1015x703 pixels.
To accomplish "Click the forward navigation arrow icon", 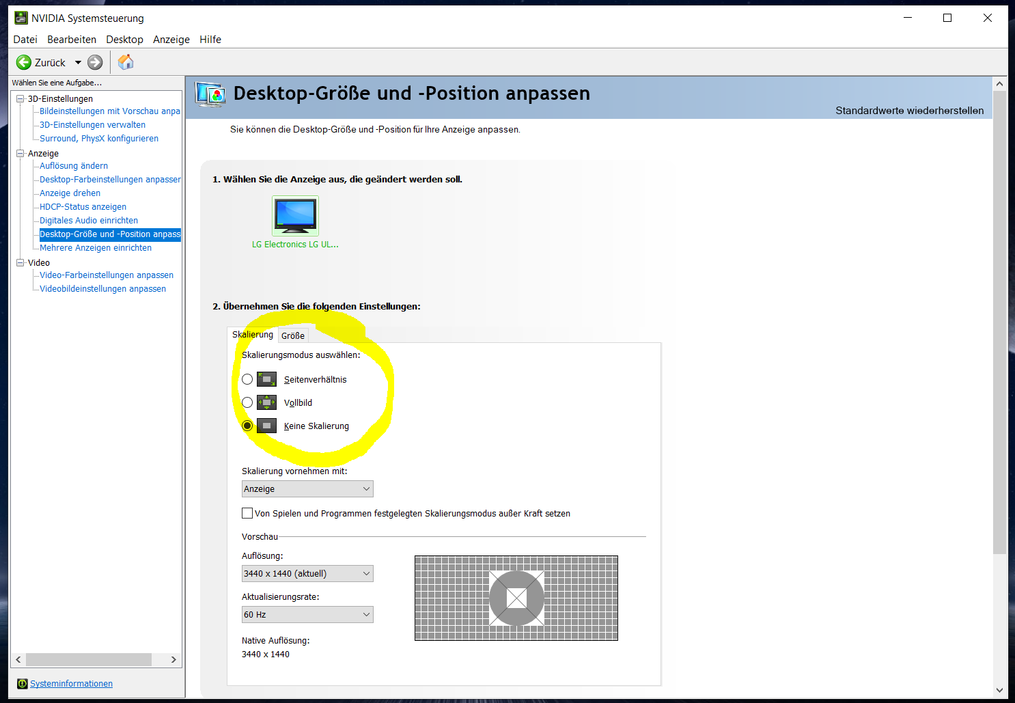I will pyautogui.click(x=95, y=62).
